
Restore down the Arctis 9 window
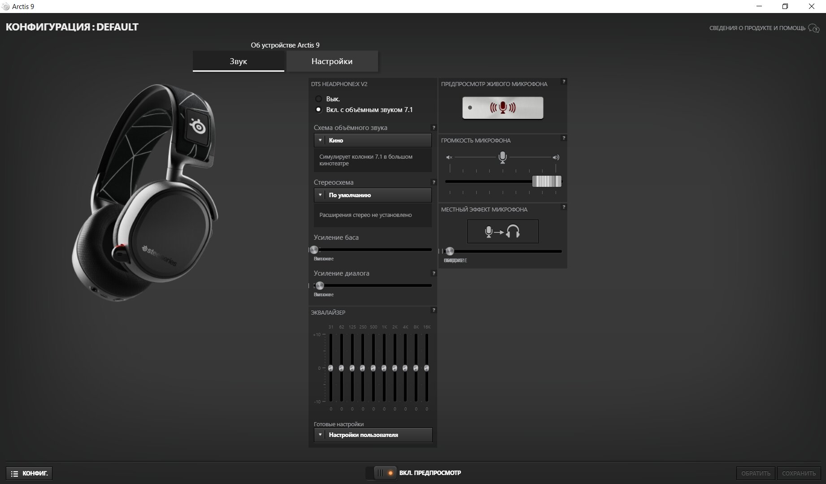(785, 6)
